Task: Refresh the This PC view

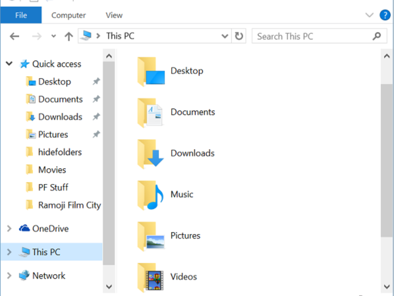Action: 239,36
